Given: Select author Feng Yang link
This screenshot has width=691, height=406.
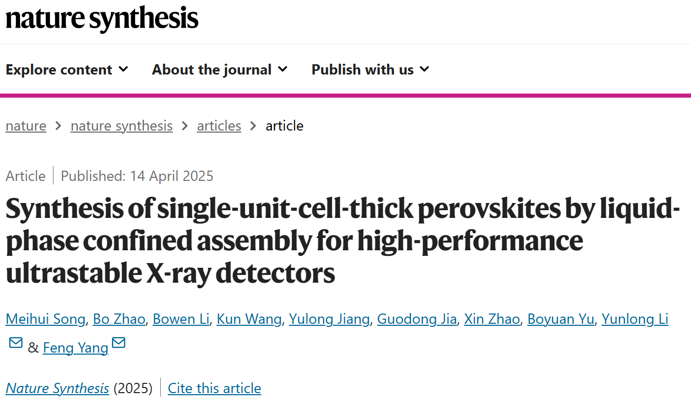Looking at the screenshot, I should point(76,348).
